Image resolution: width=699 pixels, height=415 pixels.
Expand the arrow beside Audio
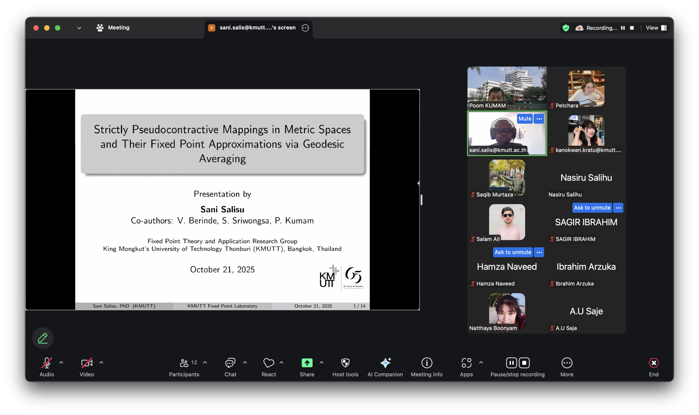click(61, 362)
